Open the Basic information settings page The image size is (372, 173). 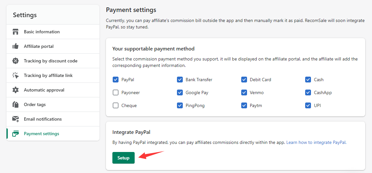(x=42, y=32)
